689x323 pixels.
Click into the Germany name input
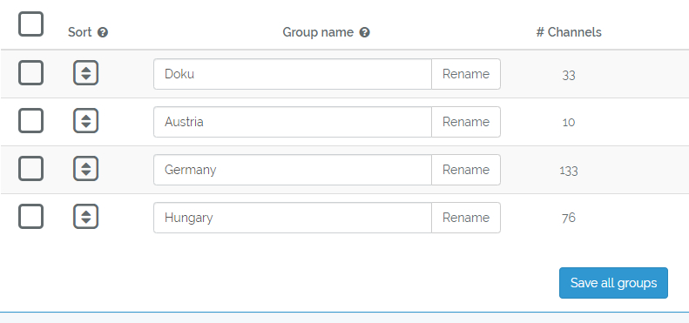tap(293, 170)
